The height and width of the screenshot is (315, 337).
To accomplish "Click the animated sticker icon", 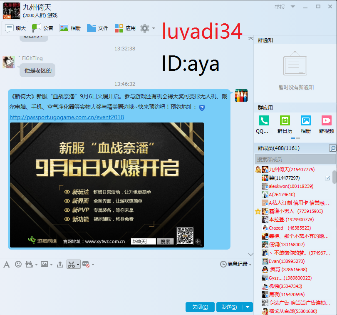I will 29,264.
